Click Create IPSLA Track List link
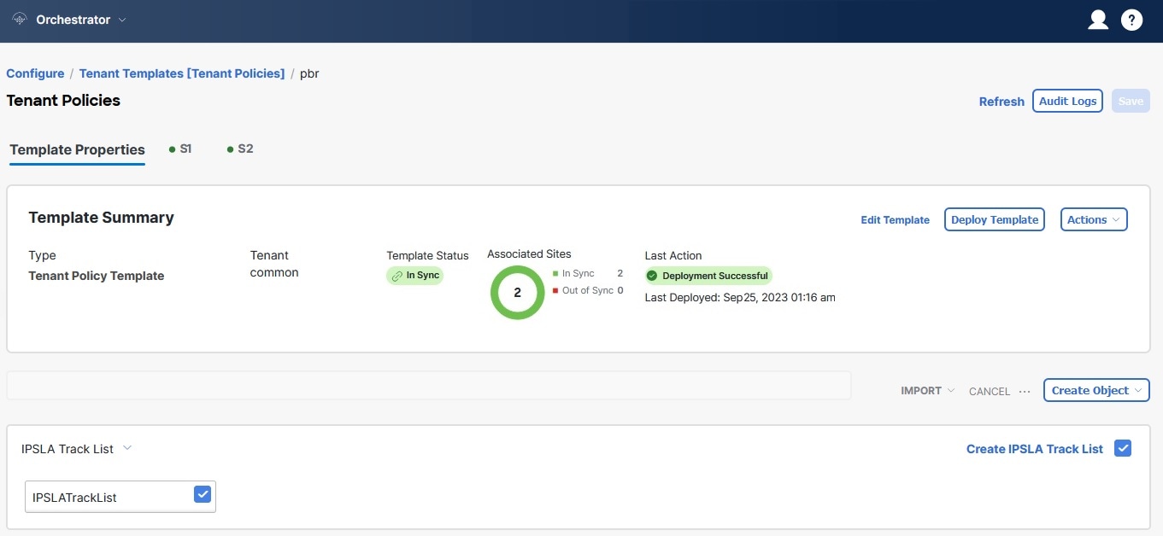Screen dimensions: 1163x536 (x=1035, y=449)
